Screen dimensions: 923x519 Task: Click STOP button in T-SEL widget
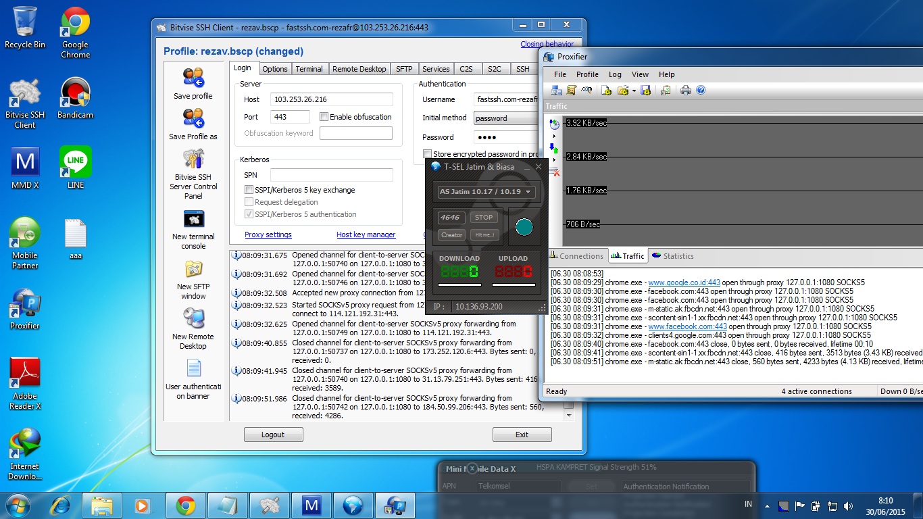point(484,218)
